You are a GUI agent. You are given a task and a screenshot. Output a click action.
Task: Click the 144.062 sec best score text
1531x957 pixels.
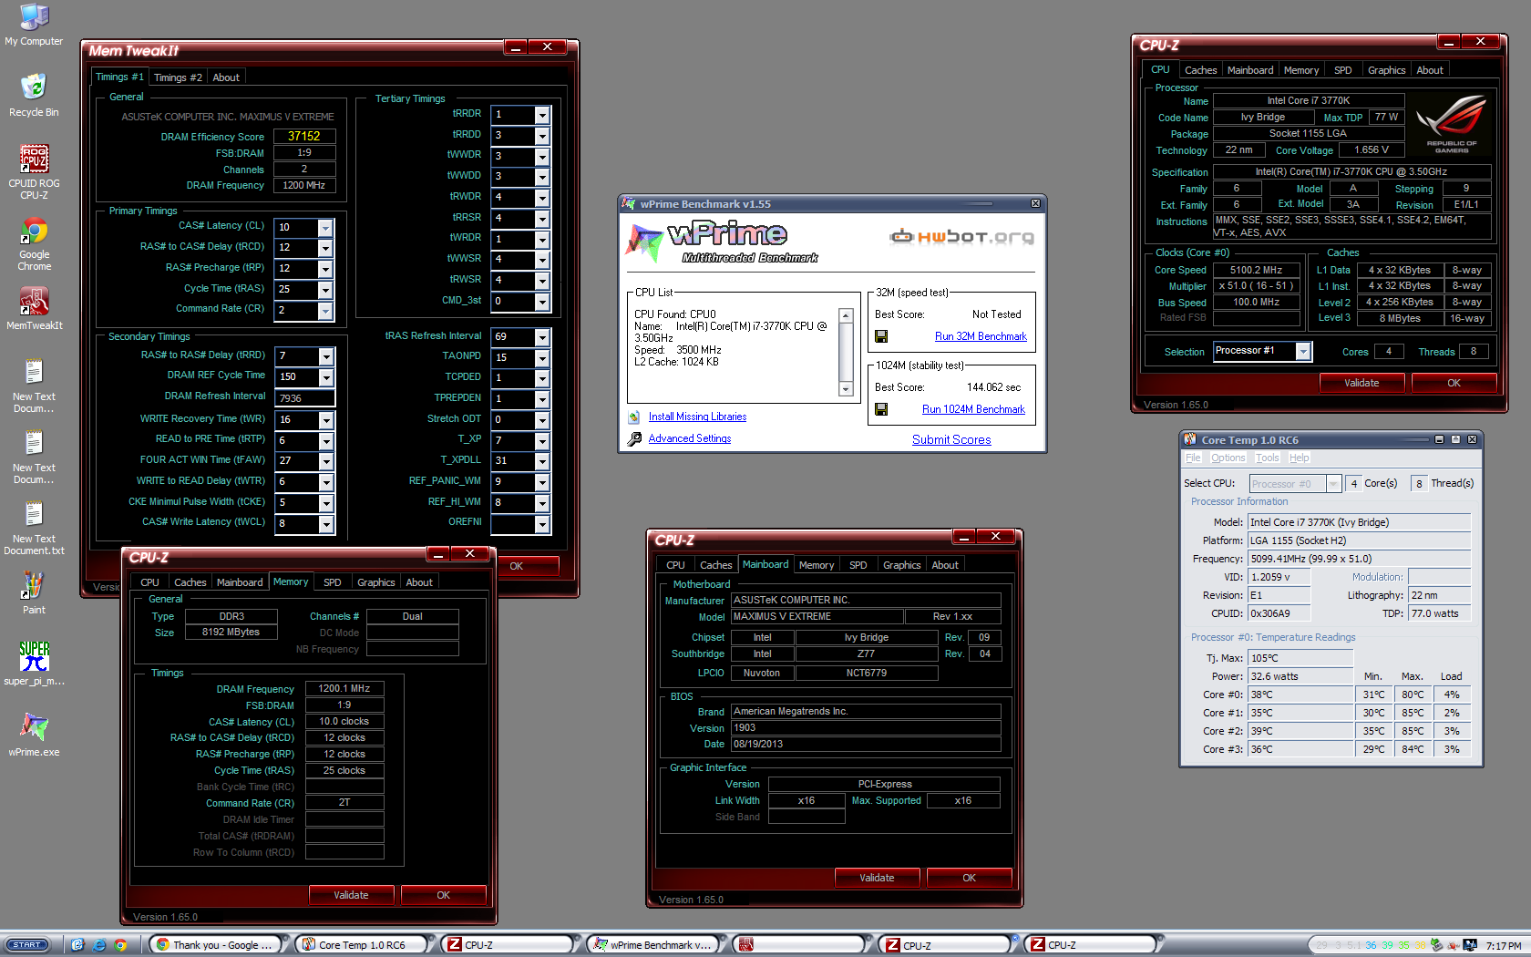[993, 387]
